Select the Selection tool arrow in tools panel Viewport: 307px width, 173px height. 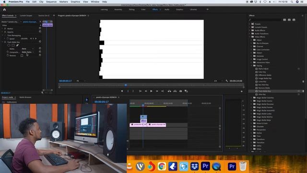(87, 100)
